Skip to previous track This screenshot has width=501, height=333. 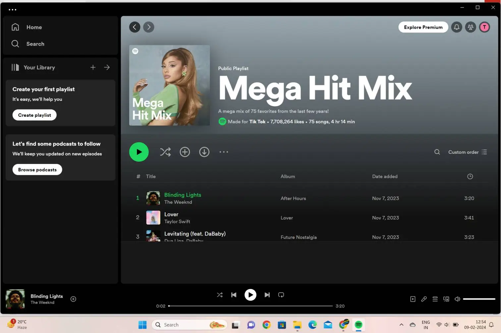[234, 295]
